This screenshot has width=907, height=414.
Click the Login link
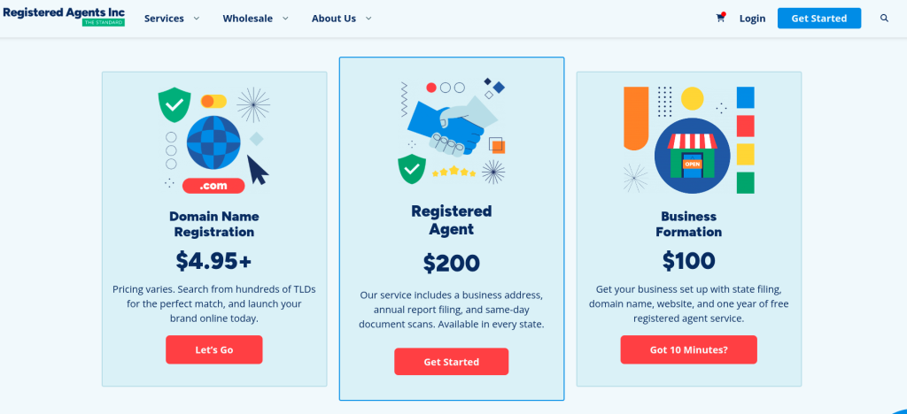[752, 19]
